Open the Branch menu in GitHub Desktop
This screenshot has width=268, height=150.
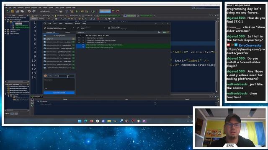(x=77, y=24)
